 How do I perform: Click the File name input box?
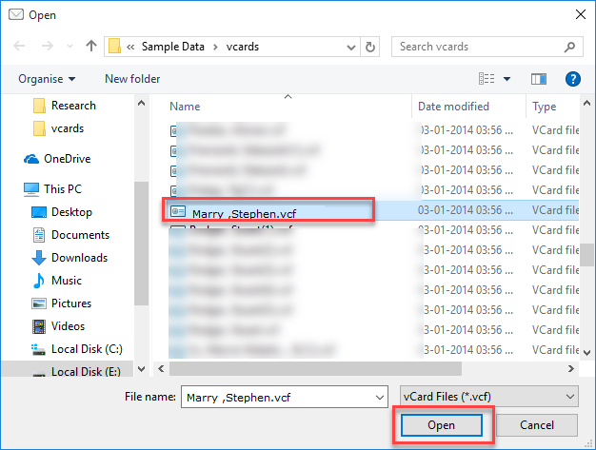tap(285, 397)
